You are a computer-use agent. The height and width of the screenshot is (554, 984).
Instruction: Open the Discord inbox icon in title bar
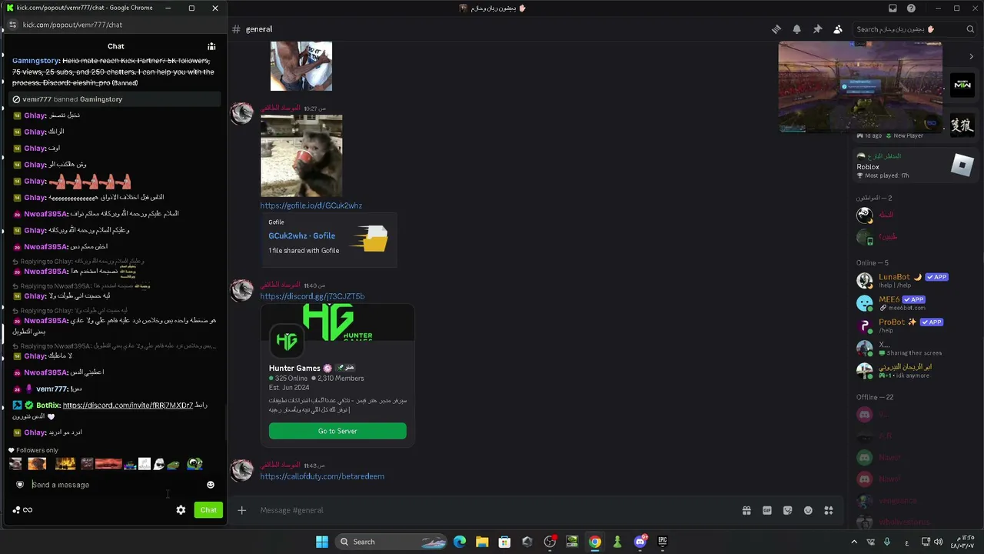(893, 8)
